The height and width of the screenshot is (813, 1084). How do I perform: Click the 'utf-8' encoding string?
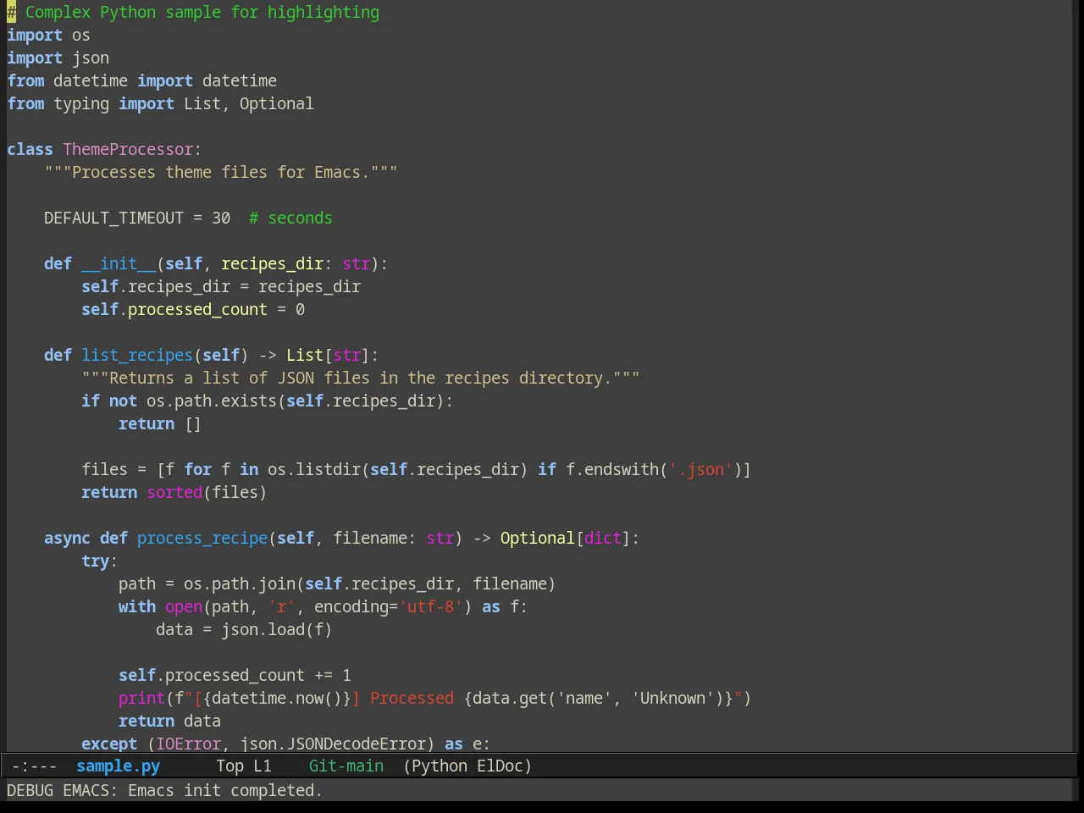pyautogui.click(x=430, y=607)
